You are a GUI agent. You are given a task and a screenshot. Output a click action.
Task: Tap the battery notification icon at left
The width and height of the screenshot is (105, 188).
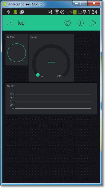(15, 12)
